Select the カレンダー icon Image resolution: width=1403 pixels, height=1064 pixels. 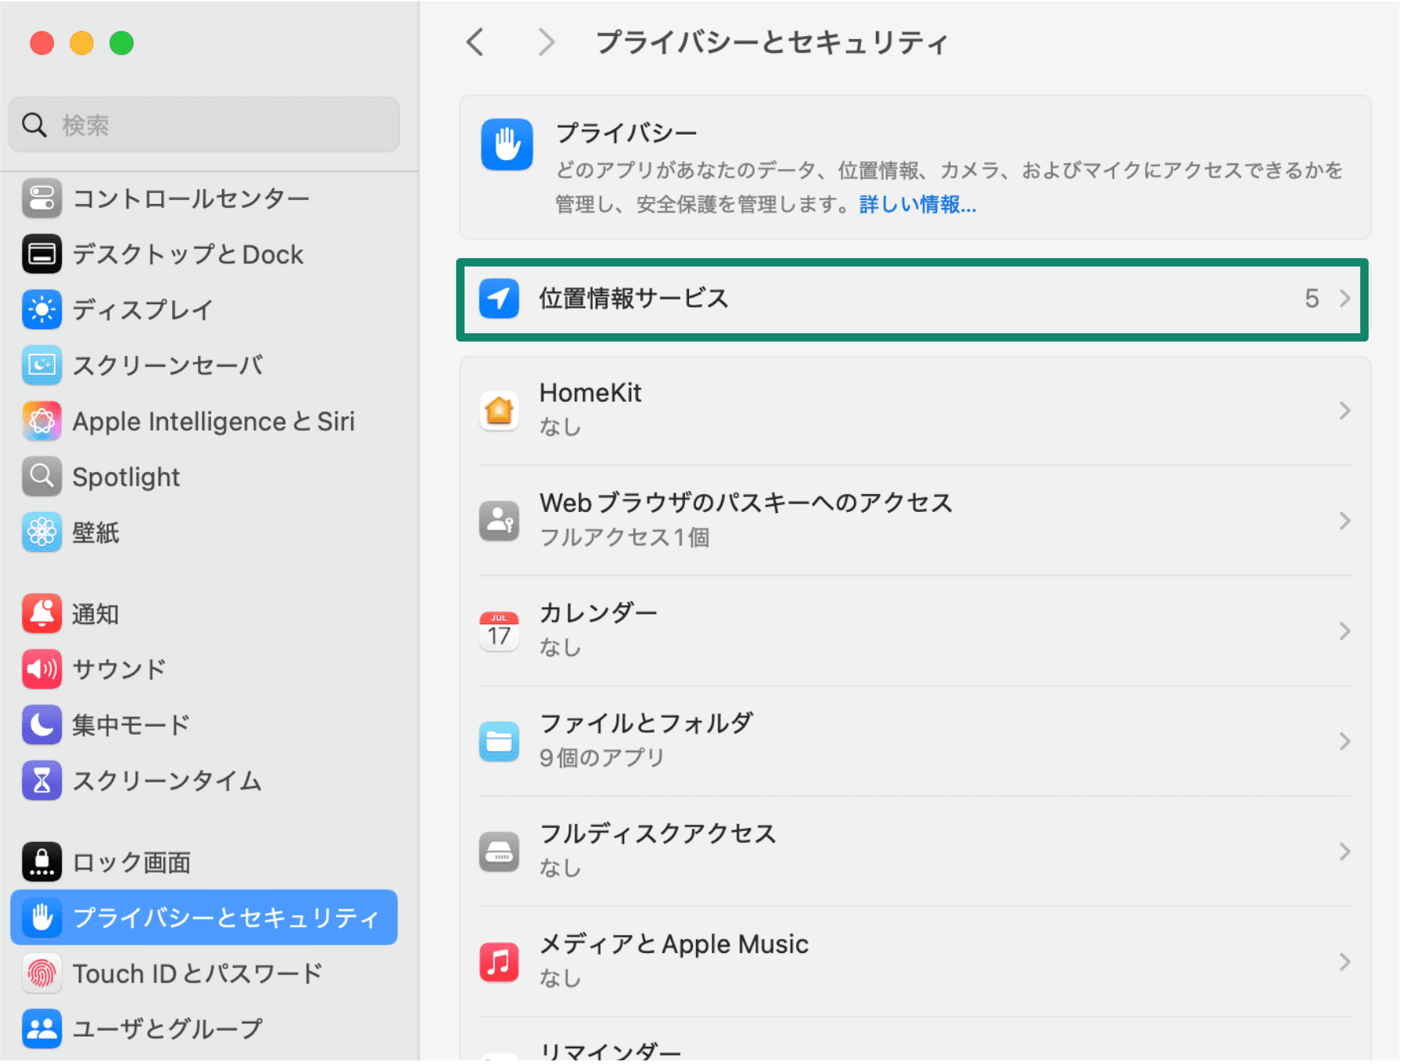coord(499,630)
